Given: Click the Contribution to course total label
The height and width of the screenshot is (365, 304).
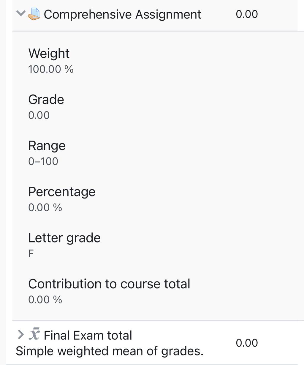Looking at the screenshot, I should click(x=109, y=284).
